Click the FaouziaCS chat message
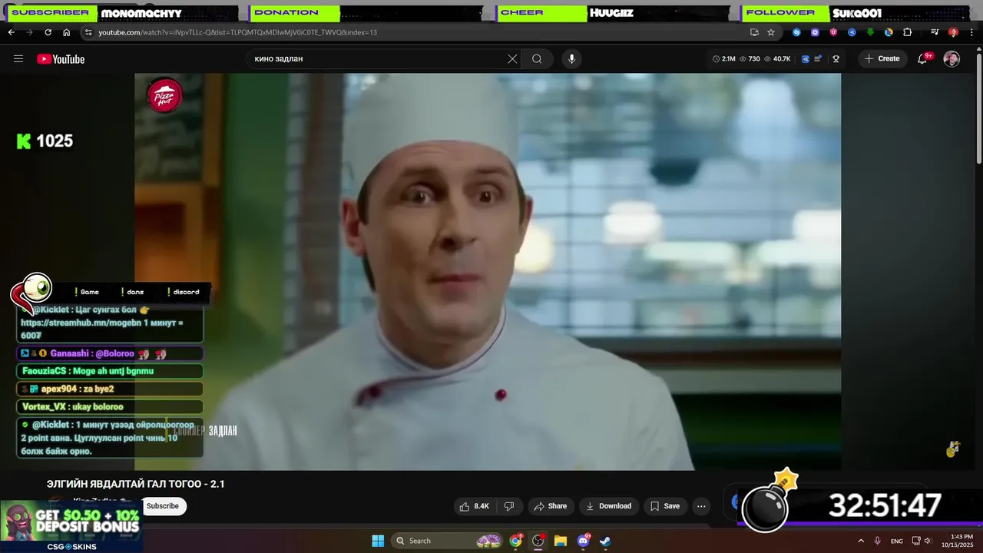983x553 pixels. pos(109,371)
